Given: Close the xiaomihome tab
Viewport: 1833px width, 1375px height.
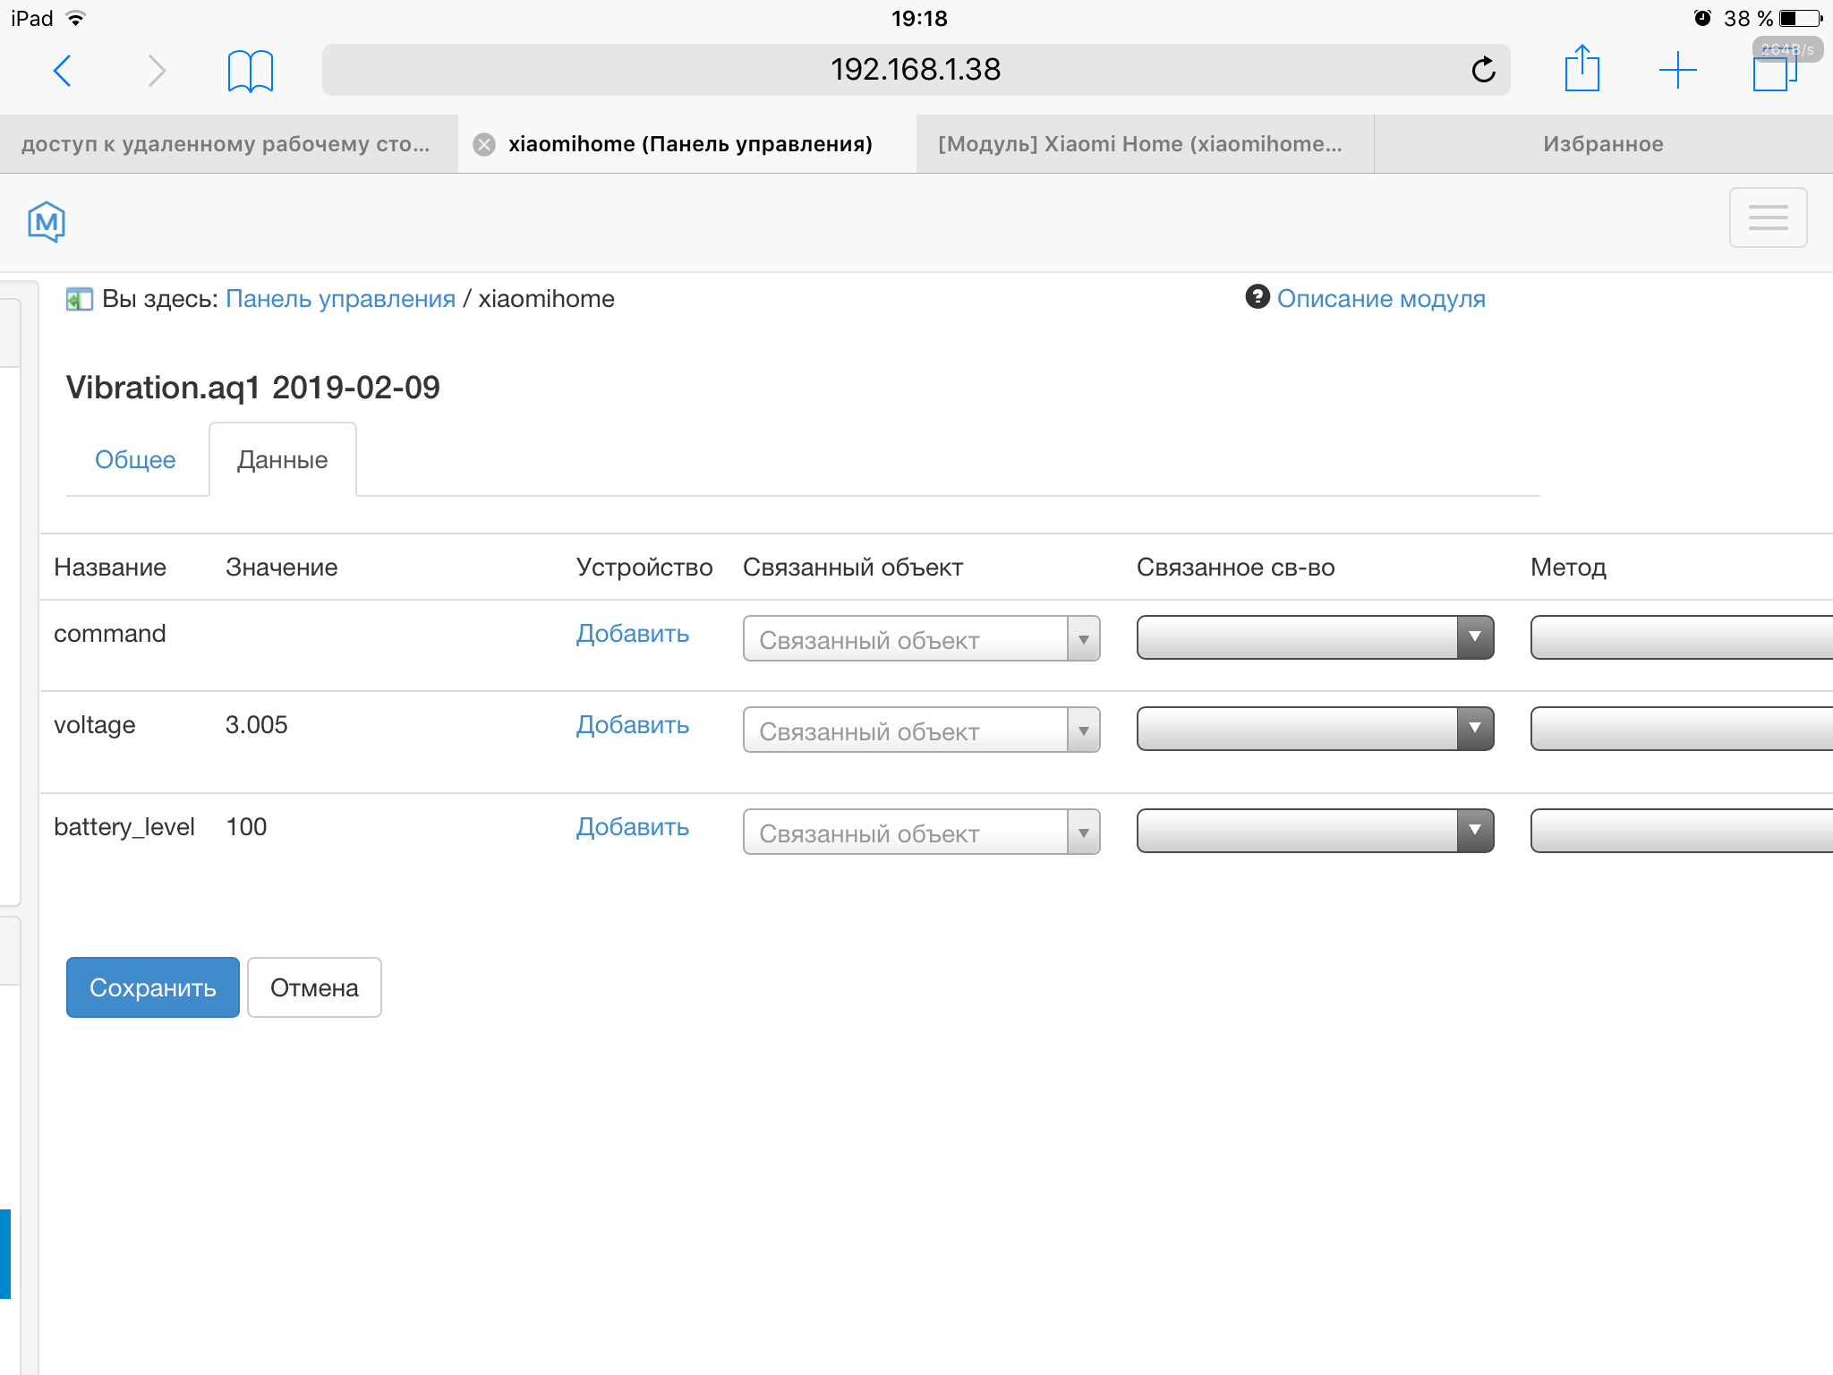Looking at the screenshot, I should (x=484, y=144).
